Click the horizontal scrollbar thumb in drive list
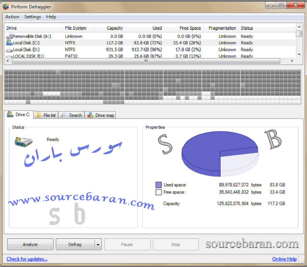307x267 pixels. coord(146,61)
